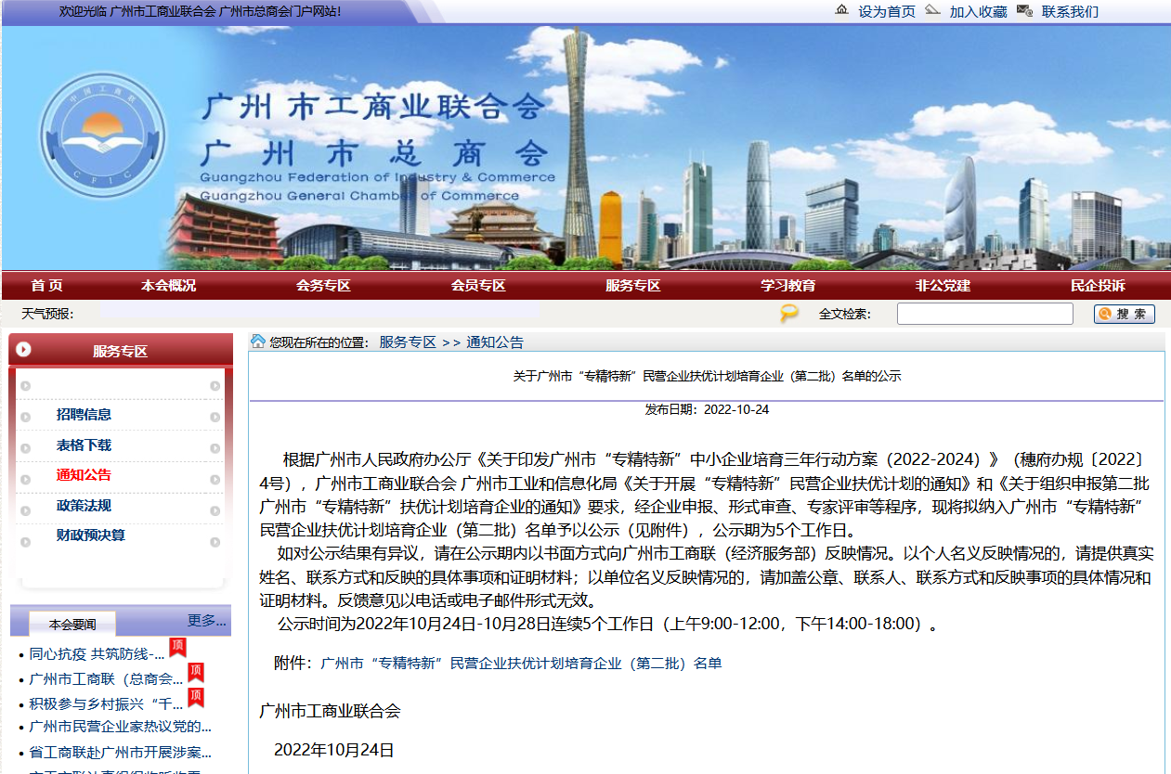
Task: Click the magnifier 搜 索 search button
Action: coord(1124,314)
